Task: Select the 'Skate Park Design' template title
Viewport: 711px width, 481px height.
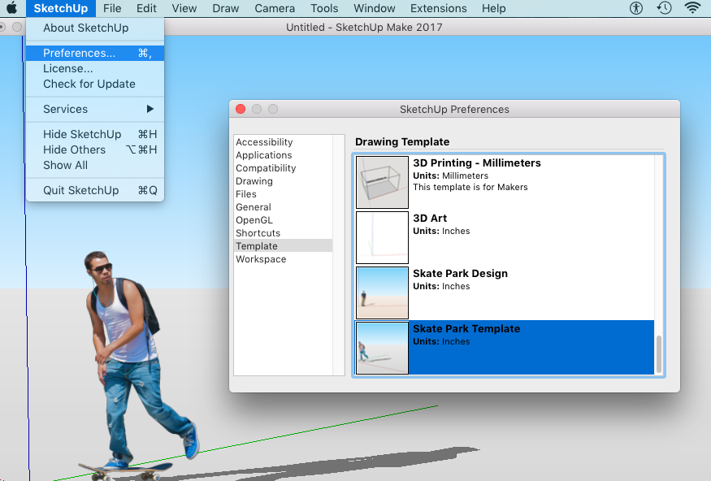Action: tap(460, 274)
